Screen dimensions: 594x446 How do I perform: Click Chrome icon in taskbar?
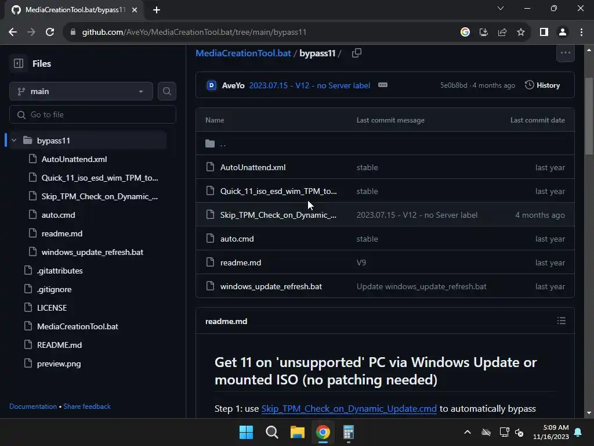pos(323,432)
